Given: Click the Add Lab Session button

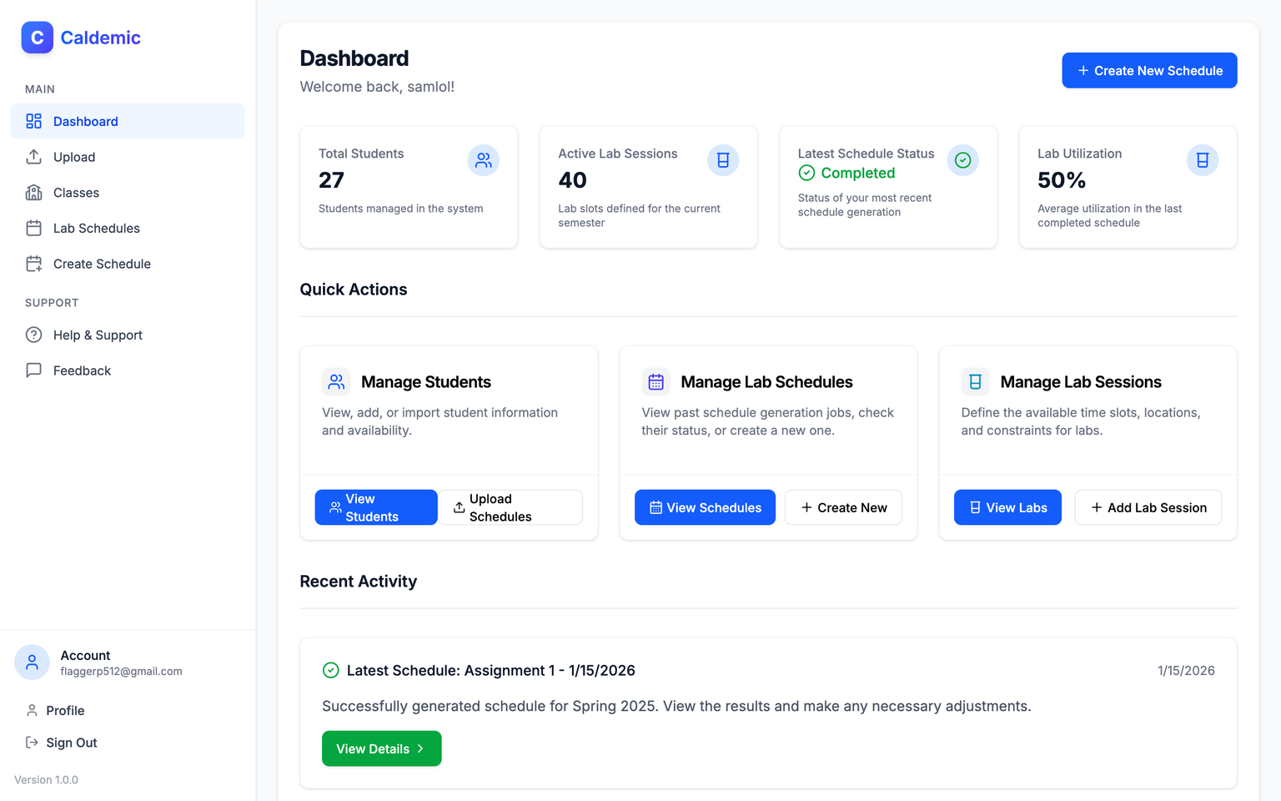Looking at the screenshot, I should pos(1148,507).
